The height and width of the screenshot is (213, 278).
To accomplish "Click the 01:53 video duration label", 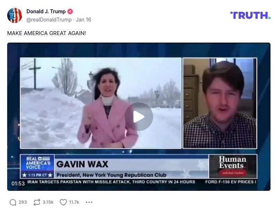I will tap(18, 184).
